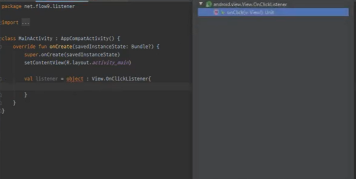
Task: Click the setContentView call
Action: point(44,62)
